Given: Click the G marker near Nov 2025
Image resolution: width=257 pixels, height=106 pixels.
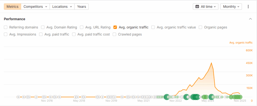Looking at the screenshot, I should [x=226, y=97].
